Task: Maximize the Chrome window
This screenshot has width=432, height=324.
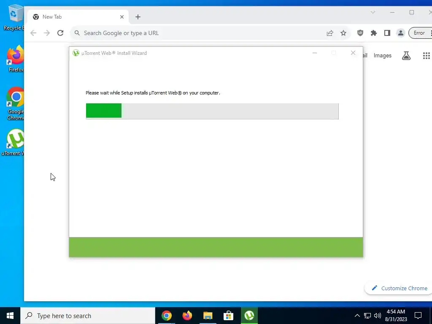Action: [412, 12]
